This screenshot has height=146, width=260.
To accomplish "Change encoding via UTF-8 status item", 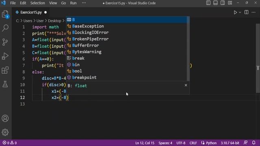I will [x=181, y=143].
